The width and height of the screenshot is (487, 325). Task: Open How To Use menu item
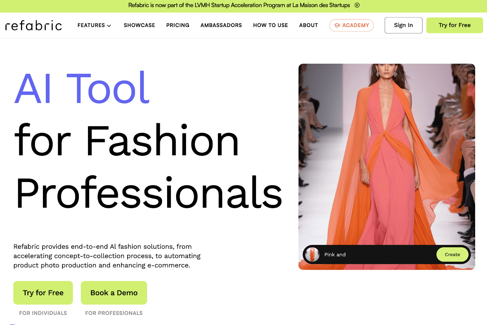(271, 25)
